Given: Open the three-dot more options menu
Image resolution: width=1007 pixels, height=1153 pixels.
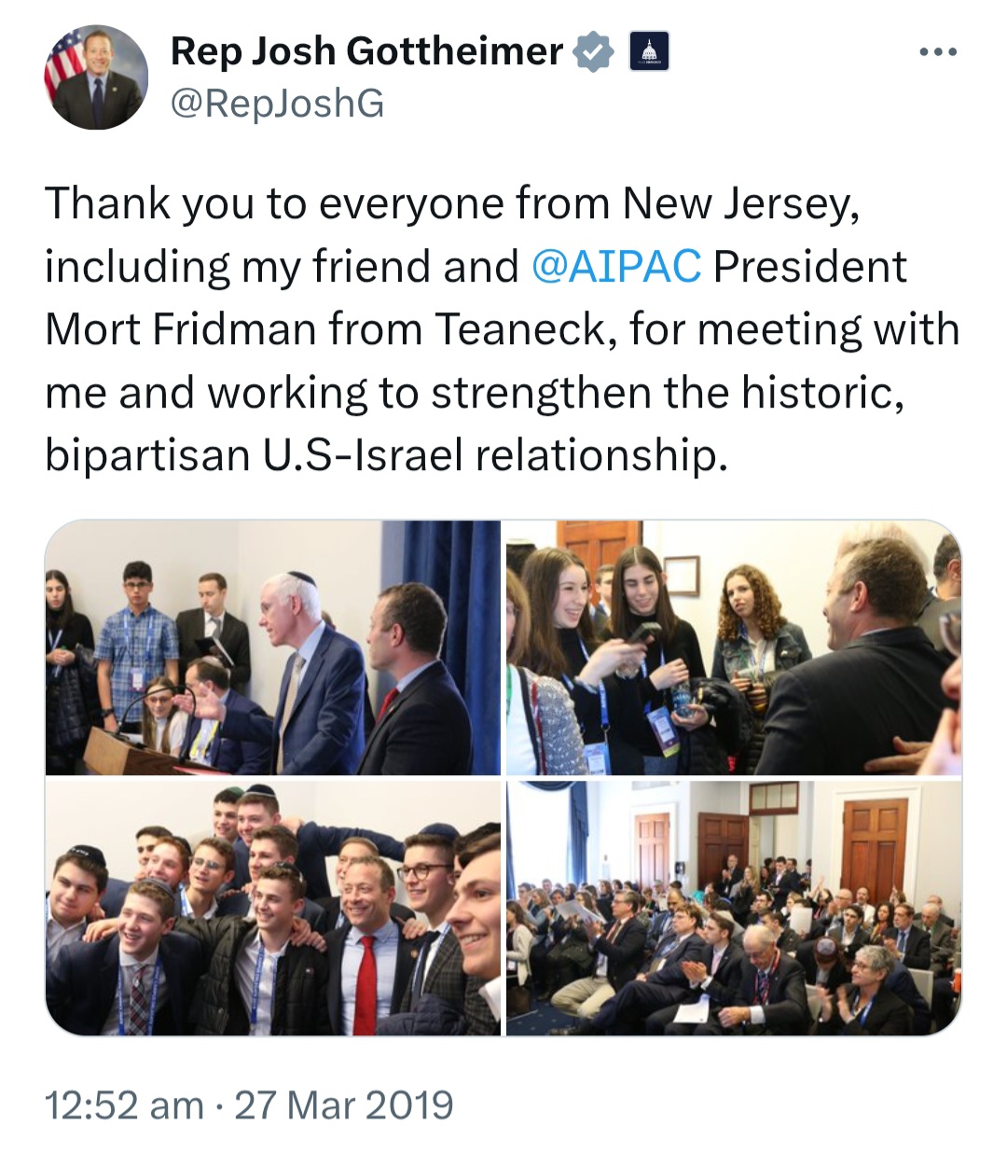Looking at the screenshot, I should (937, 52).
